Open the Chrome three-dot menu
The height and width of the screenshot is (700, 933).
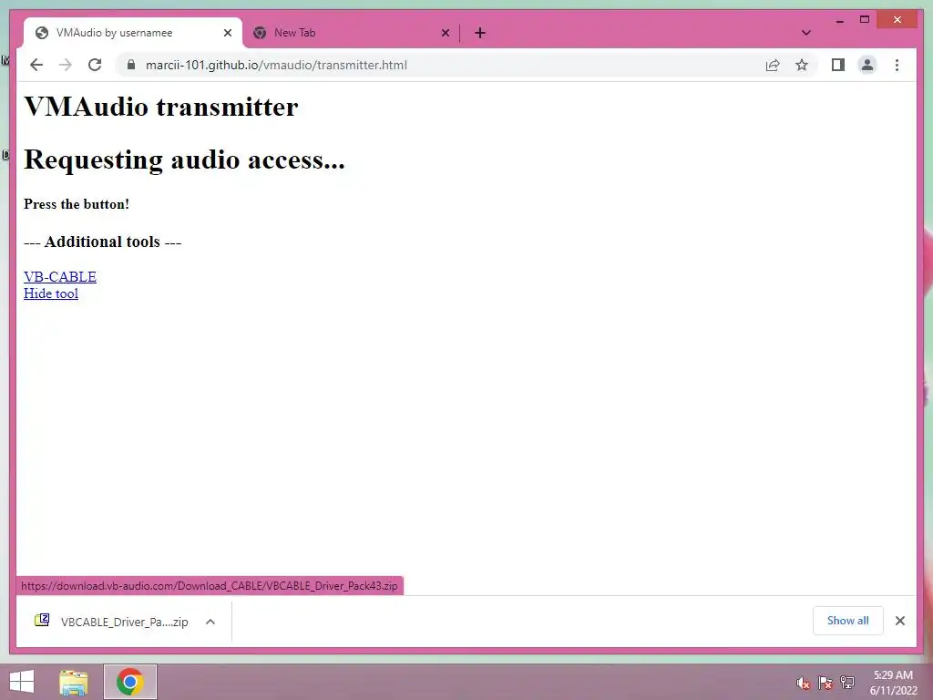click(897, 65)
